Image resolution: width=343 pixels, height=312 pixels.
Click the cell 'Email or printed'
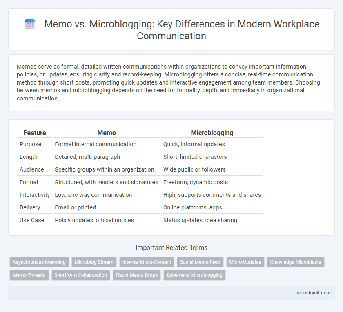pyautogui.click(x=107, y=207)
